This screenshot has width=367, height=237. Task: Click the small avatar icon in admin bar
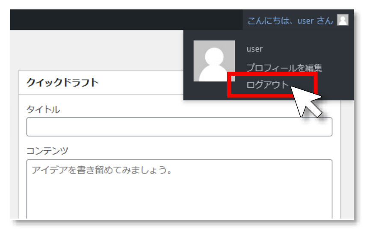342,20
